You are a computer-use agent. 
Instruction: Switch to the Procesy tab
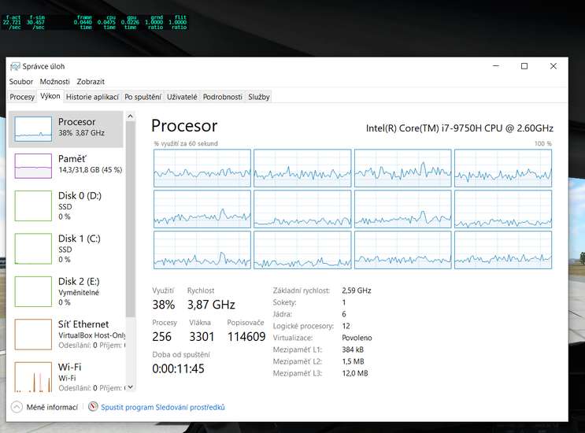click(22, 97)
